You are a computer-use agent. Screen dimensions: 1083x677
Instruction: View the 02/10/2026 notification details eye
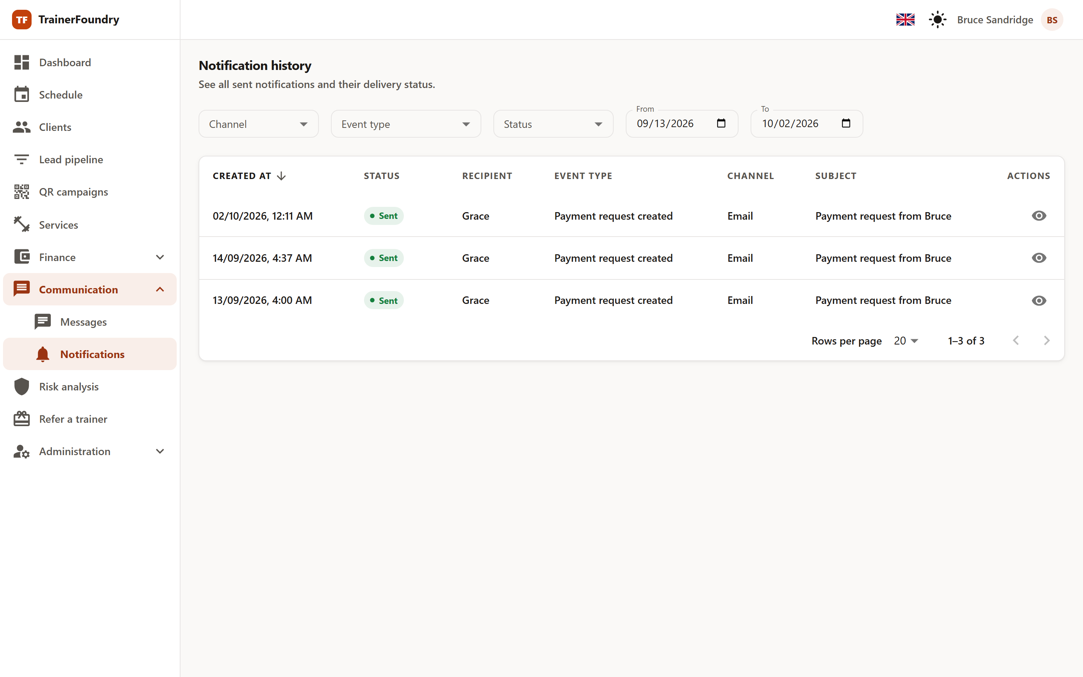click(x=1039, y=216)
